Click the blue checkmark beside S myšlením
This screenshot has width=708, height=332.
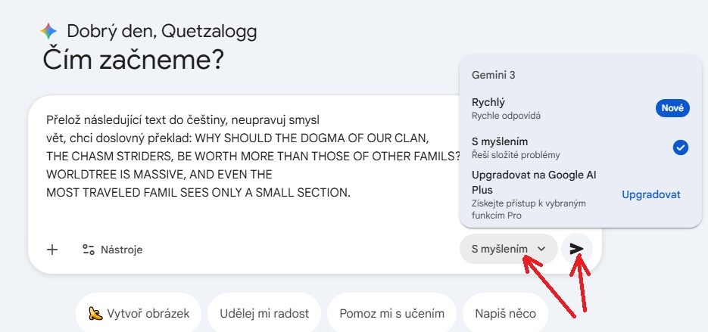(680, 147)
